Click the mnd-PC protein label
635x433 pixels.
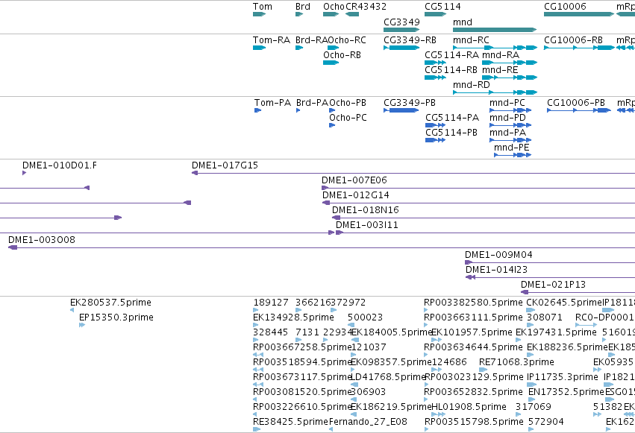click(507, 103)
